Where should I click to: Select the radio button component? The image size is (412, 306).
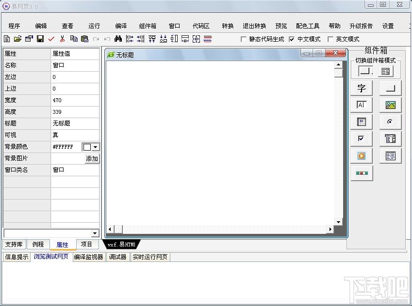tap(390, 122)
